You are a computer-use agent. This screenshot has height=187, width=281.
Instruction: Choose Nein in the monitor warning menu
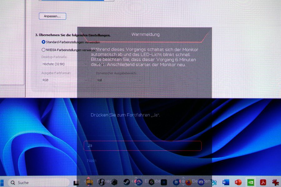92,161
